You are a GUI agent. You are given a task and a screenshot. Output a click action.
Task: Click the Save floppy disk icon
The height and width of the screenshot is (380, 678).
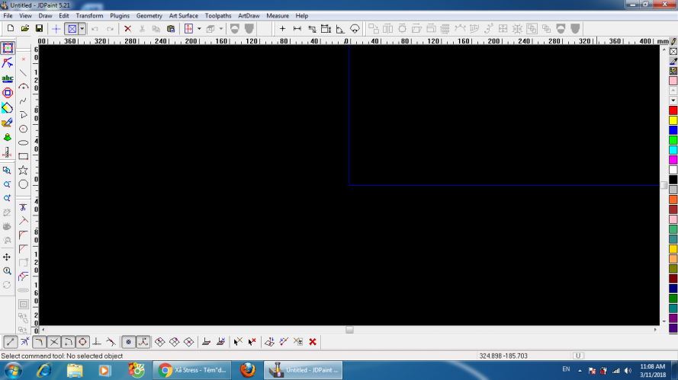tap(39, 28)
